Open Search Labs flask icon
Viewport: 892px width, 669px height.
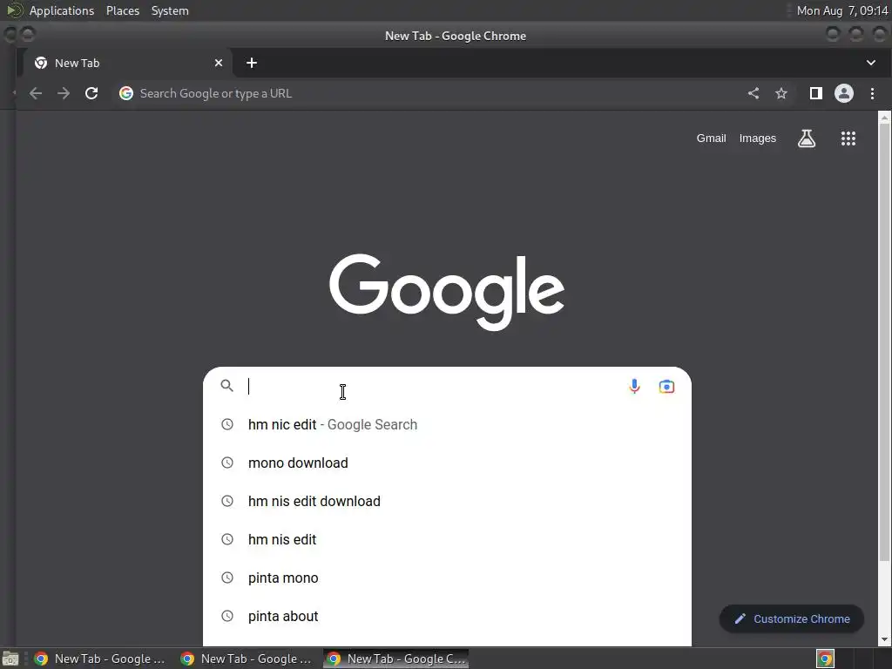coord(806,139)
